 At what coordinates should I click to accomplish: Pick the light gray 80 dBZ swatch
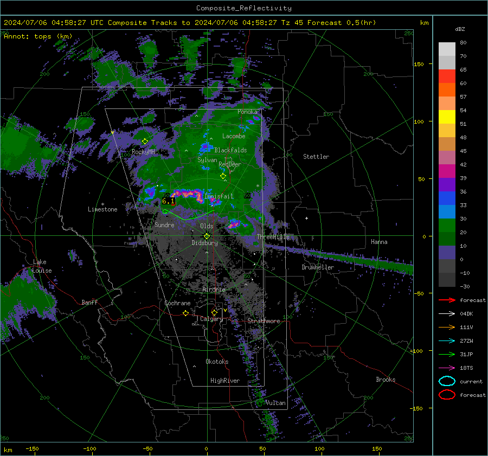(x=447, y=49)
